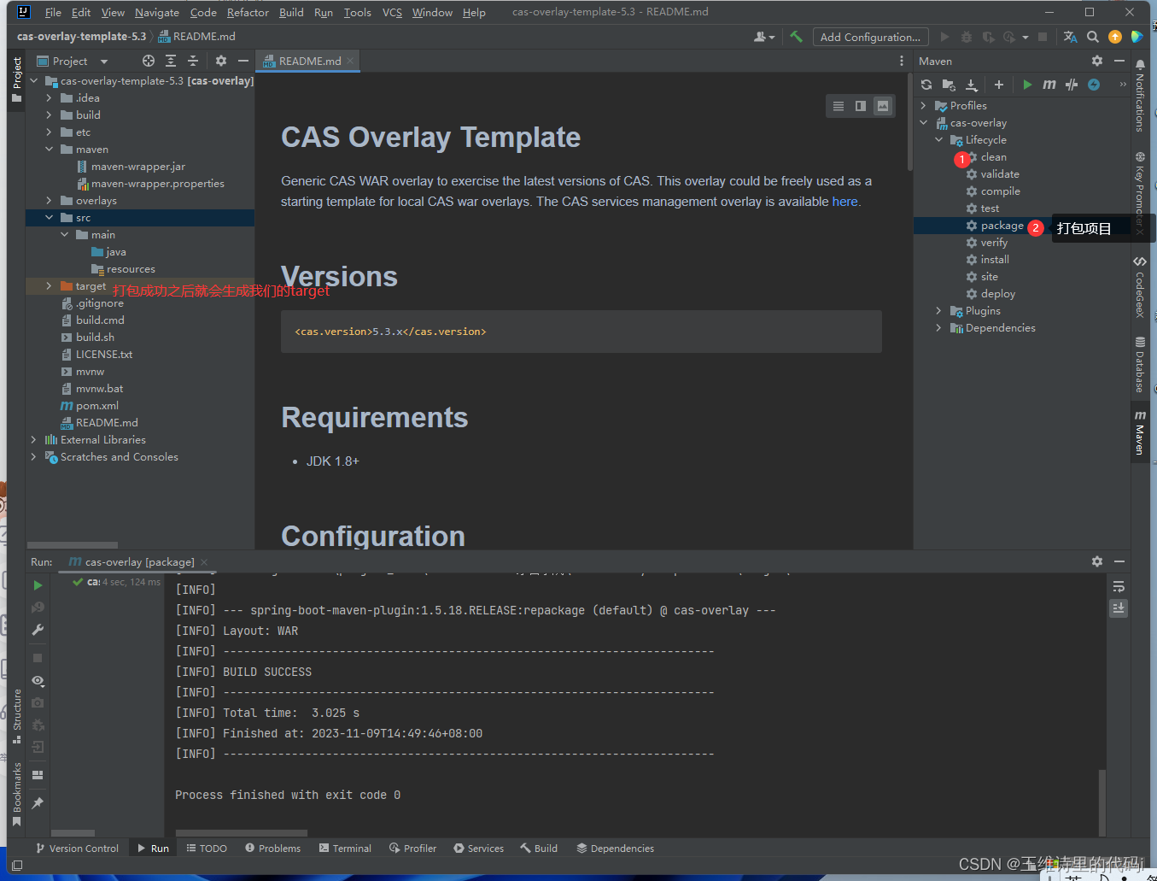Open the Navigate menu

(x=157, y=12)
